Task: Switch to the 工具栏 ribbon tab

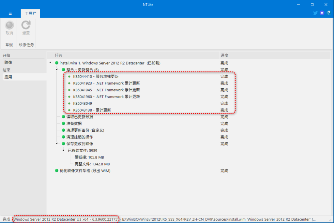Action: click(30, 13)
